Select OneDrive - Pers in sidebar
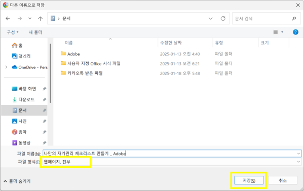Screen dimensions: 304x191 point(29,67)
